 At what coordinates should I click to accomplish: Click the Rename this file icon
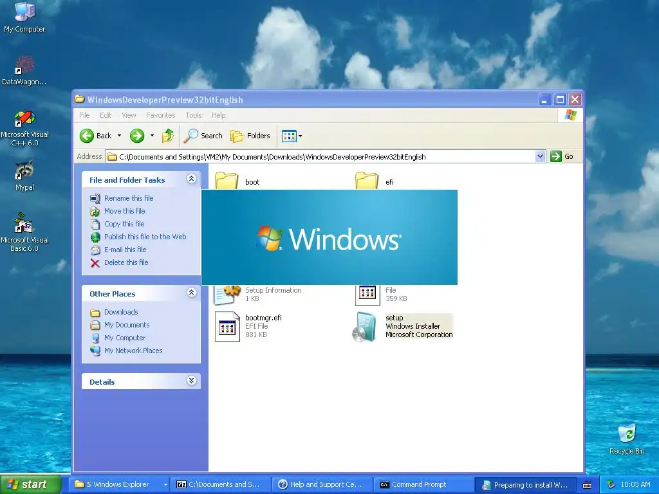pyautogui.click(x=95, y=198)
